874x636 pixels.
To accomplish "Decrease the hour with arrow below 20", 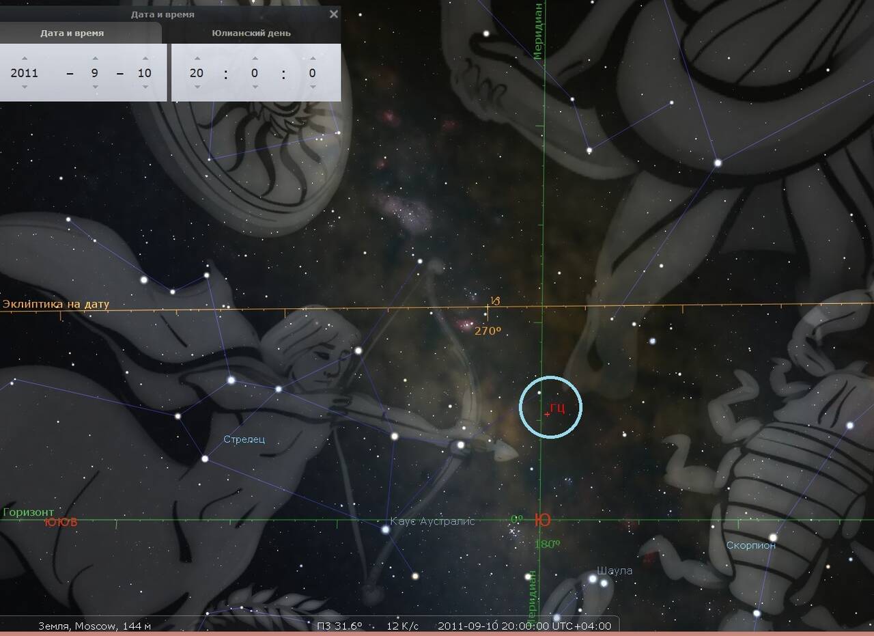I will point(197,87).
